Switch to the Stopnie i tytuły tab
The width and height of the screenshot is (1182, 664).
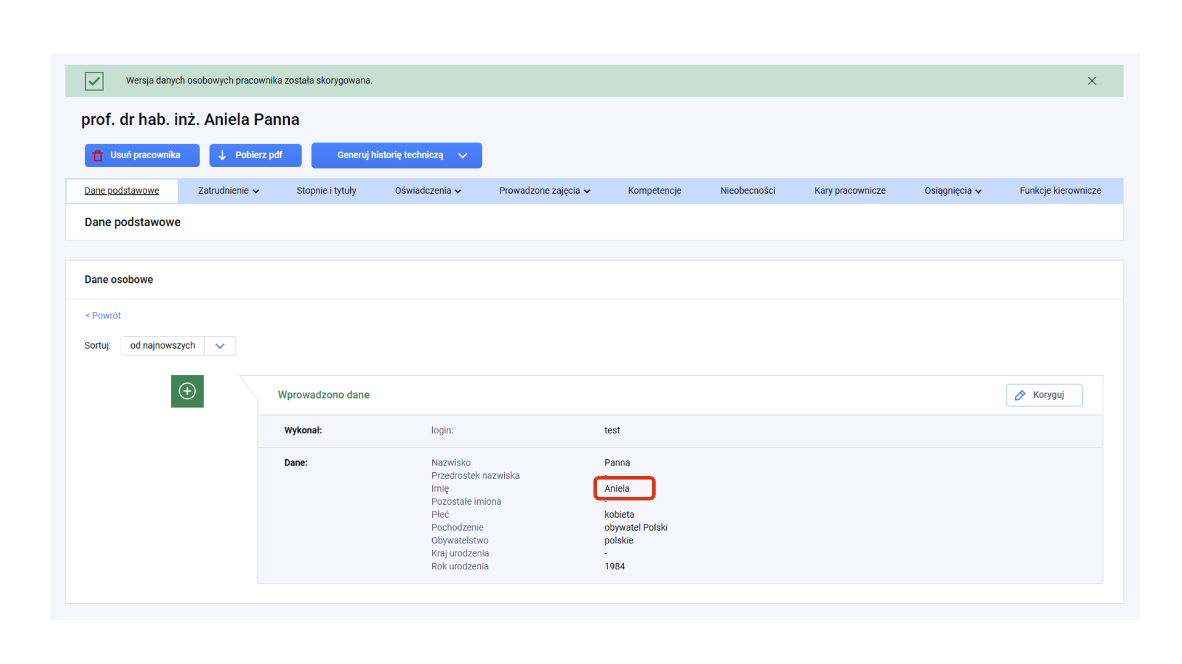pos(326,191)
